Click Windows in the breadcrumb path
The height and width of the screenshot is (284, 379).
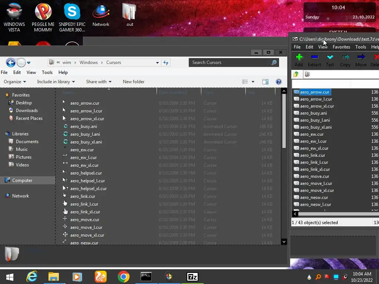88,62
